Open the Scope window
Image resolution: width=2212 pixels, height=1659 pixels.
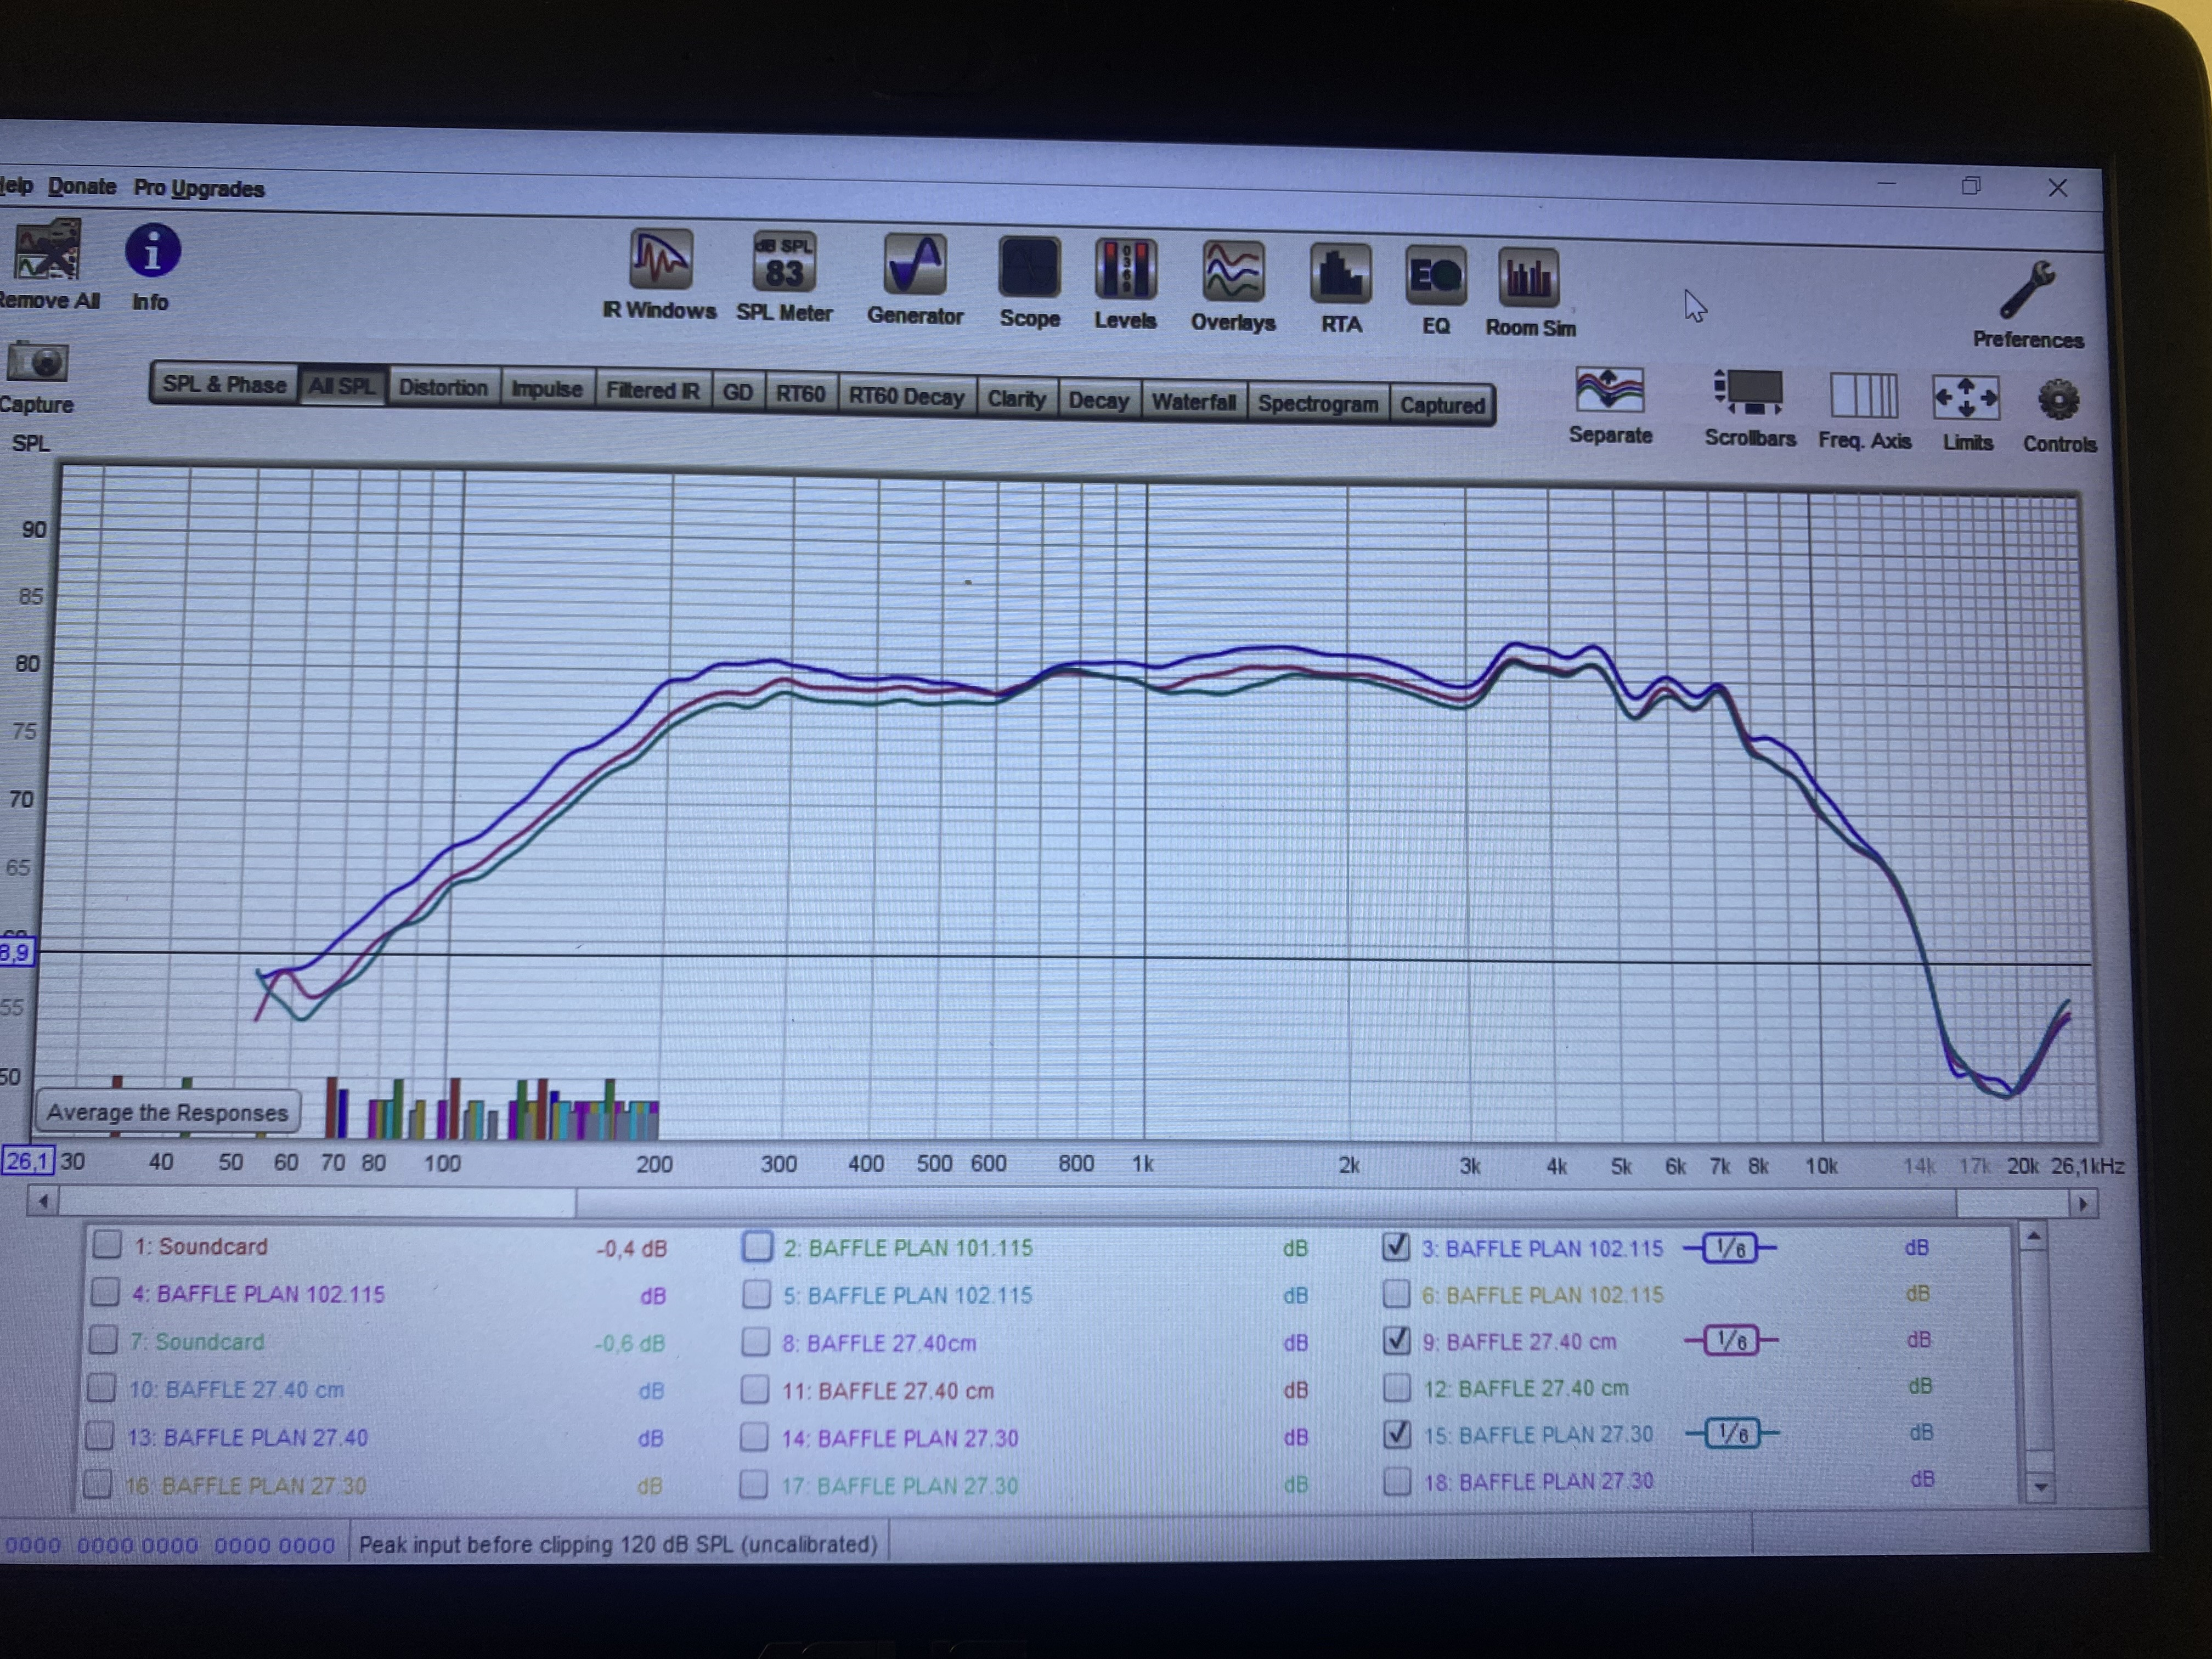(1029, 282)
